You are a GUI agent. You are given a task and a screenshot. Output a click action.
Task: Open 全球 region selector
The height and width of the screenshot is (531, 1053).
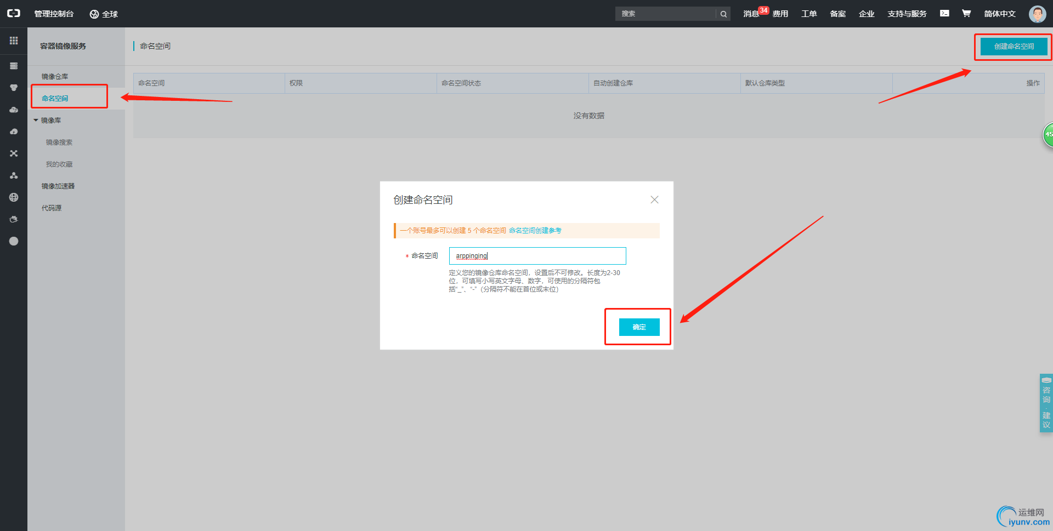coord(104,14)
